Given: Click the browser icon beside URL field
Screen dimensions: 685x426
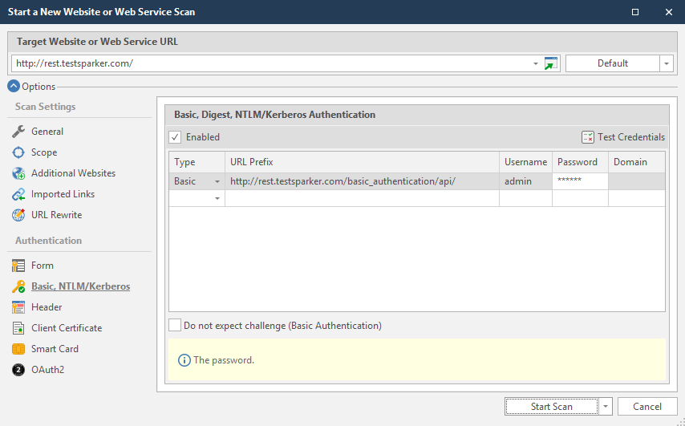Looking at the screenshot, I should coord(551,63).
